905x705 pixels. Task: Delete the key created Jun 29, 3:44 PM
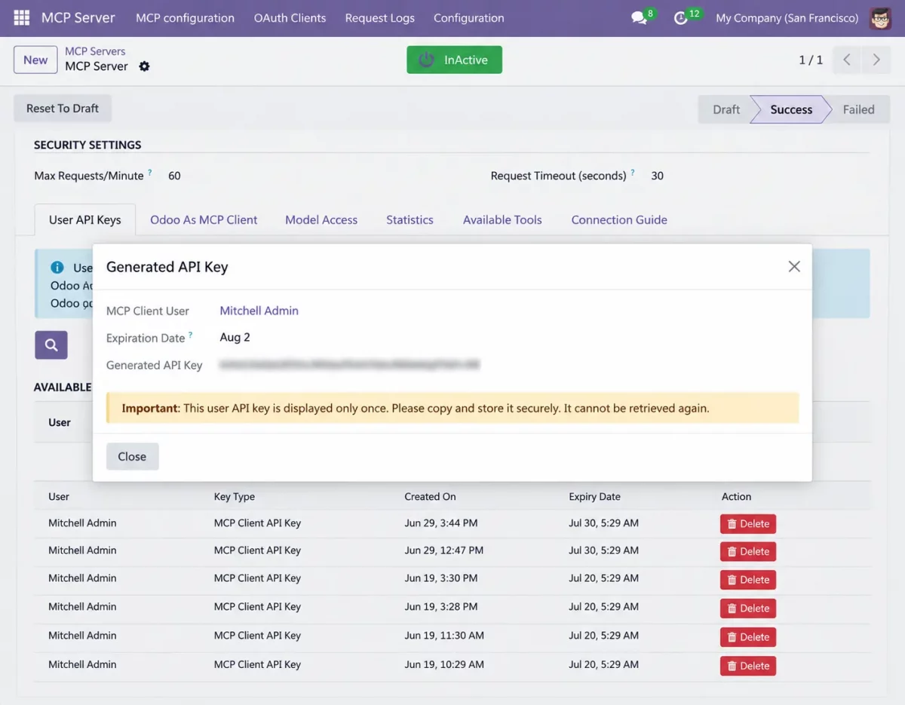pos(747,523)
